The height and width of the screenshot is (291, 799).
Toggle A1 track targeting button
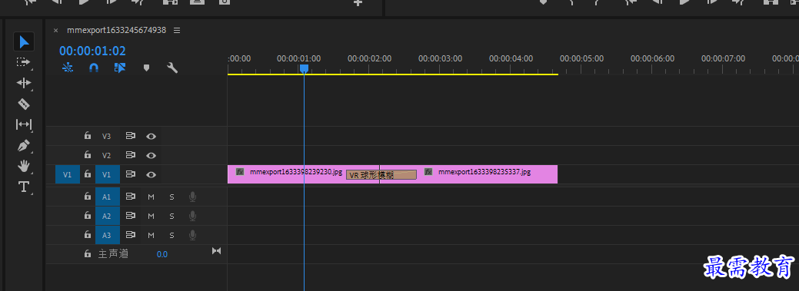108,197
